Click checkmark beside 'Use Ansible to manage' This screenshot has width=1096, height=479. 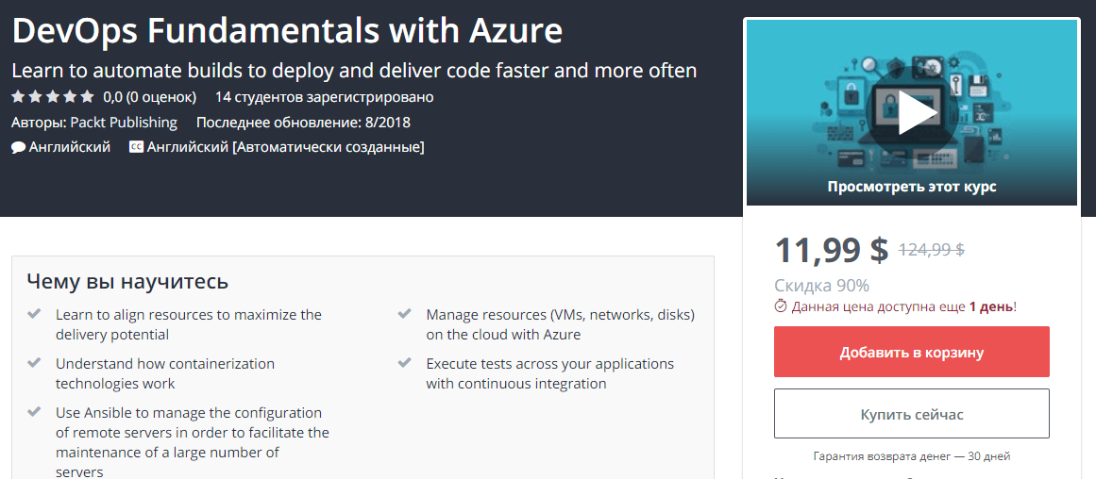coord(34,412)
